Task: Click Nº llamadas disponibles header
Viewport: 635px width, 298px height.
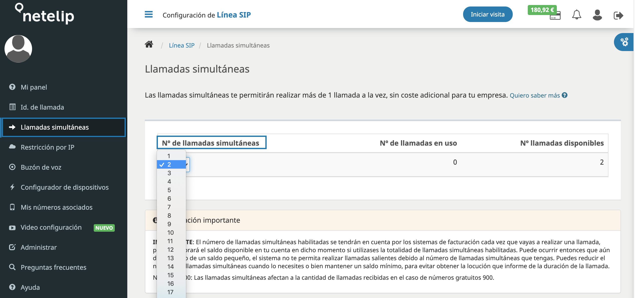Action: coord(562,143)
